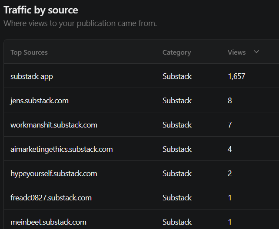Click the 1 view value for meinbeet
This screenshot has width=279, height=229.
tap(230, 222)
